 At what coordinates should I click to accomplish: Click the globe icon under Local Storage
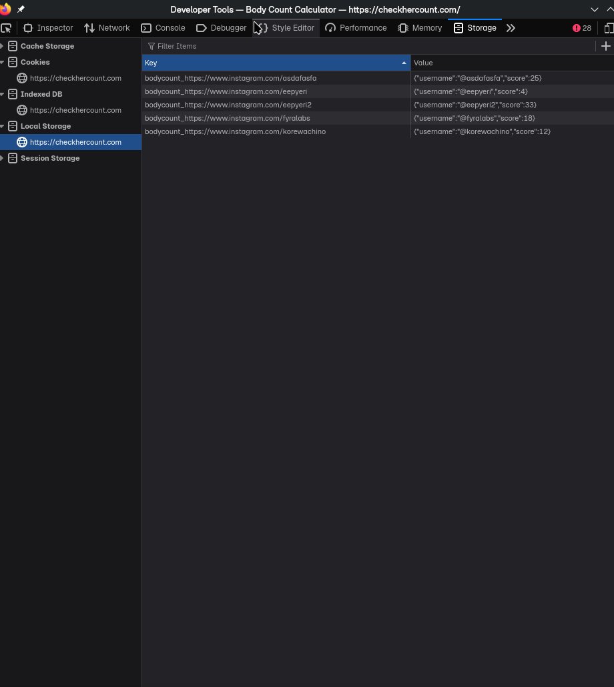[22, 142]
